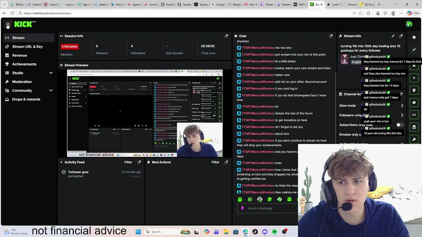422x237 pixels.
Task: Insert the headphones emote with purple eyes
Action: (x=260, y=199)
